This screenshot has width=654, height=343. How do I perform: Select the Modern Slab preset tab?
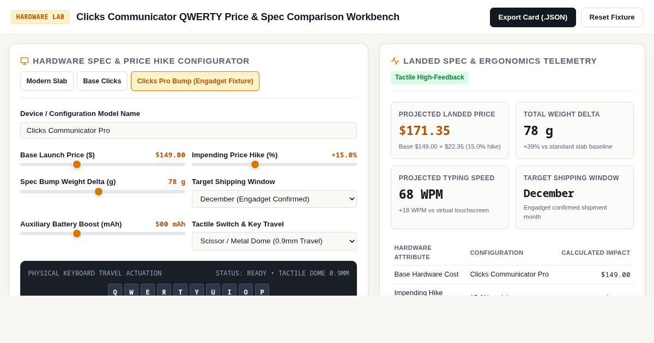coord(47,81)
